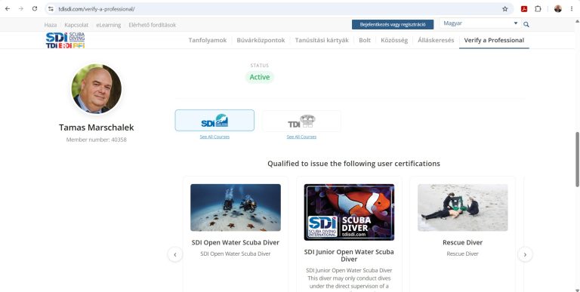
Task: Bookmark this page with star icon
Action: [x=505, y=9]
